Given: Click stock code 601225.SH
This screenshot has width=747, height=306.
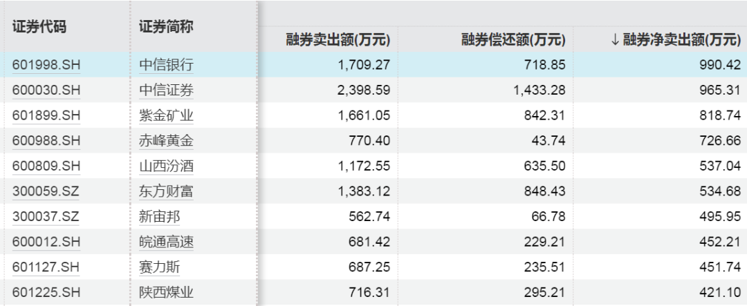Looking at the screenshot, I should (46, 292).
